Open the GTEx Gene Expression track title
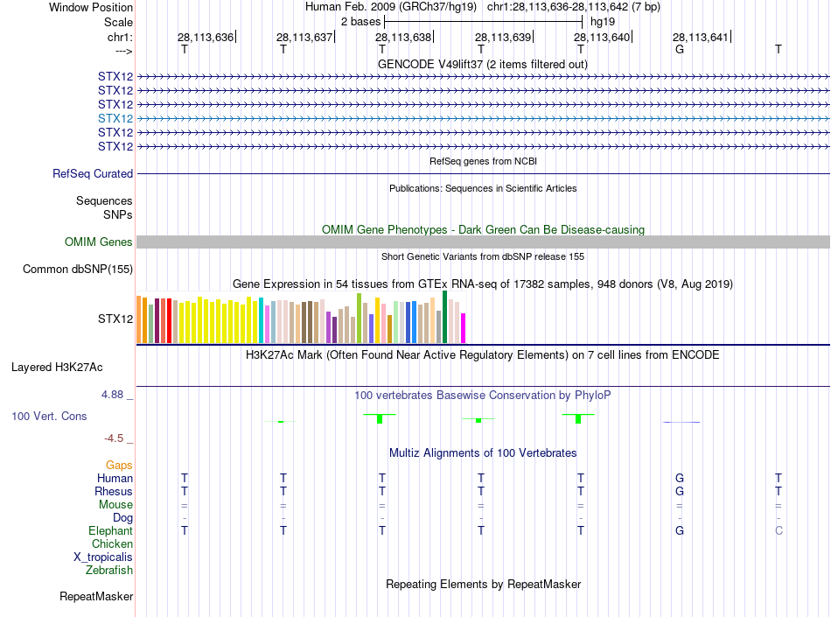Screen dimensions: 831x617 483,284
